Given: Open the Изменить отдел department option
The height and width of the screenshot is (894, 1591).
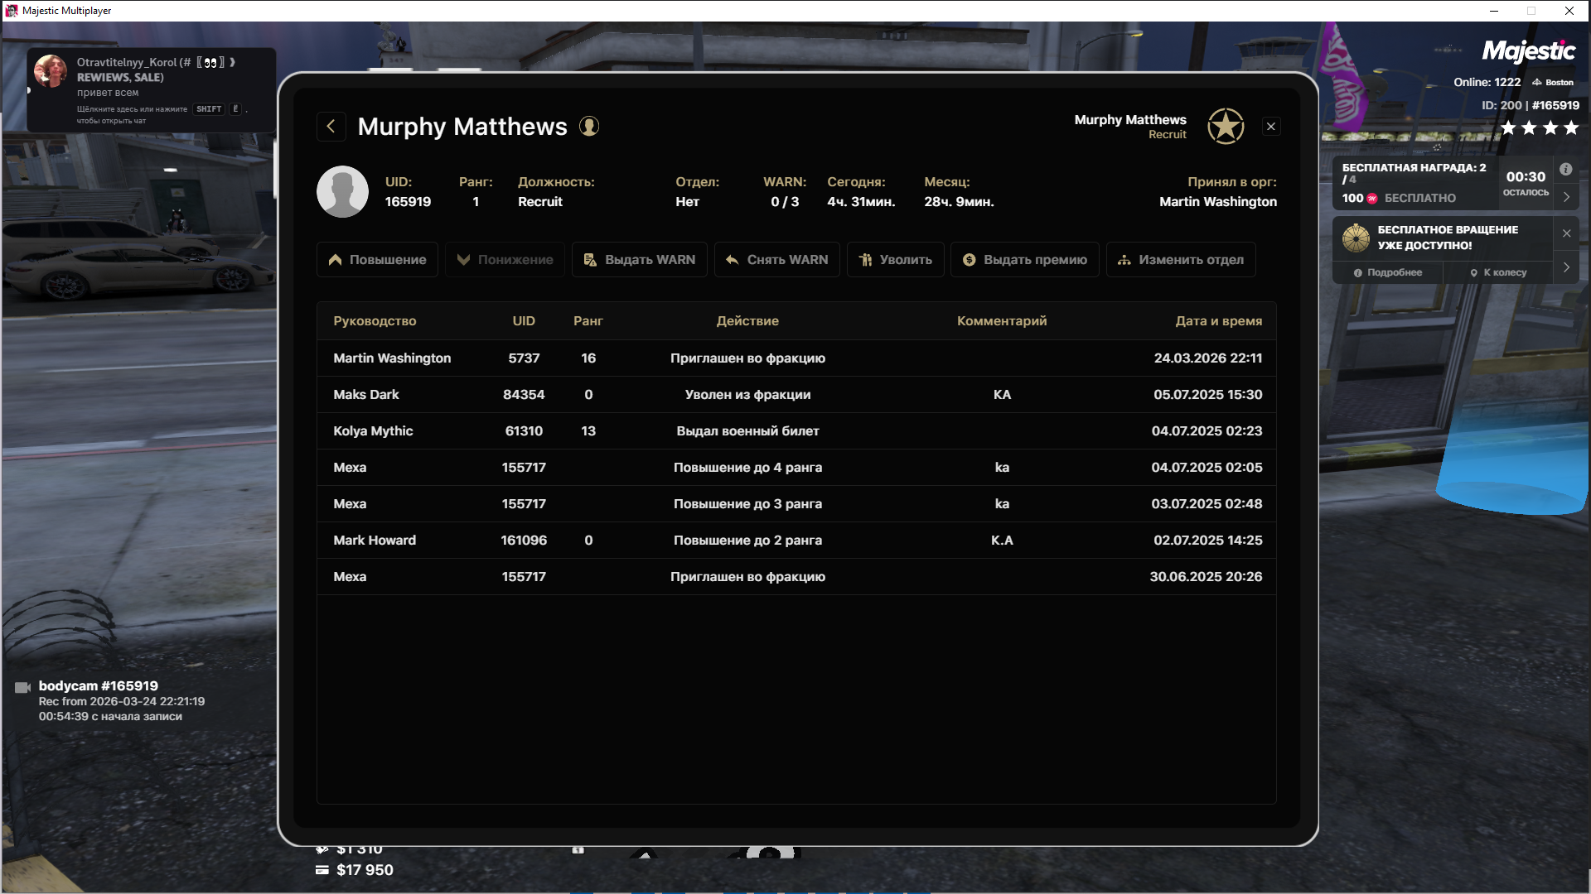Looking at the screenshot, I should [x=1180, y=260].
